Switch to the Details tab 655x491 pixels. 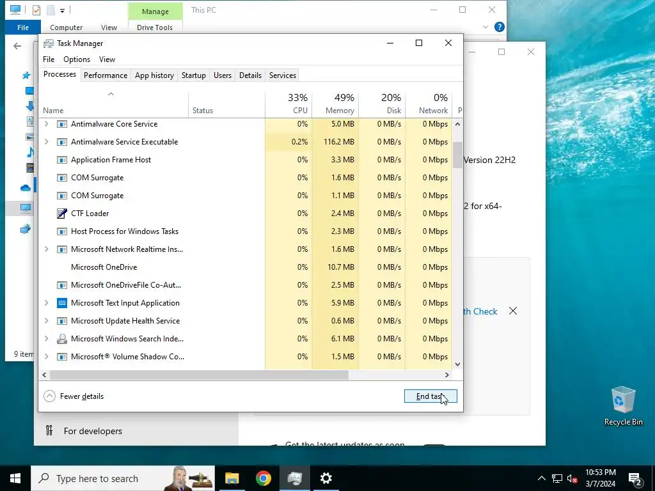coord(250,75)
